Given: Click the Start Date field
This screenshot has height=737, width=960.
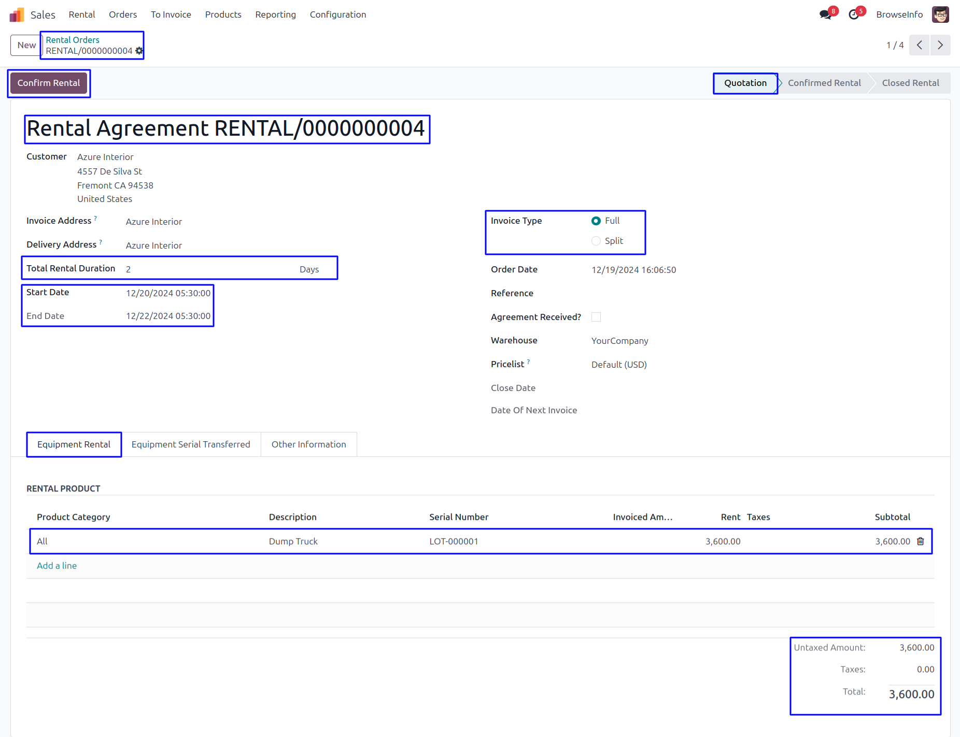Looking at the screenshot, I should (168, 293).
